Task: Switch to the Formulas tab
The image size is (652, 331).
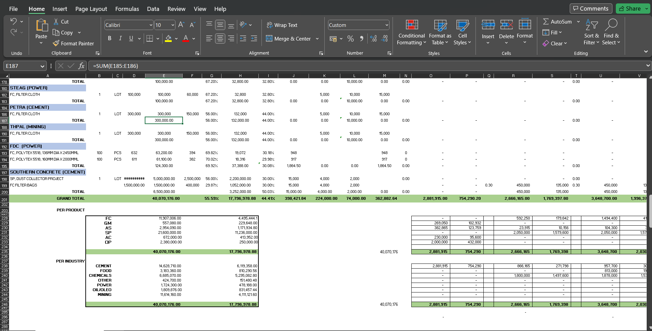Action: pyautogui.click(x=127, y=9)
